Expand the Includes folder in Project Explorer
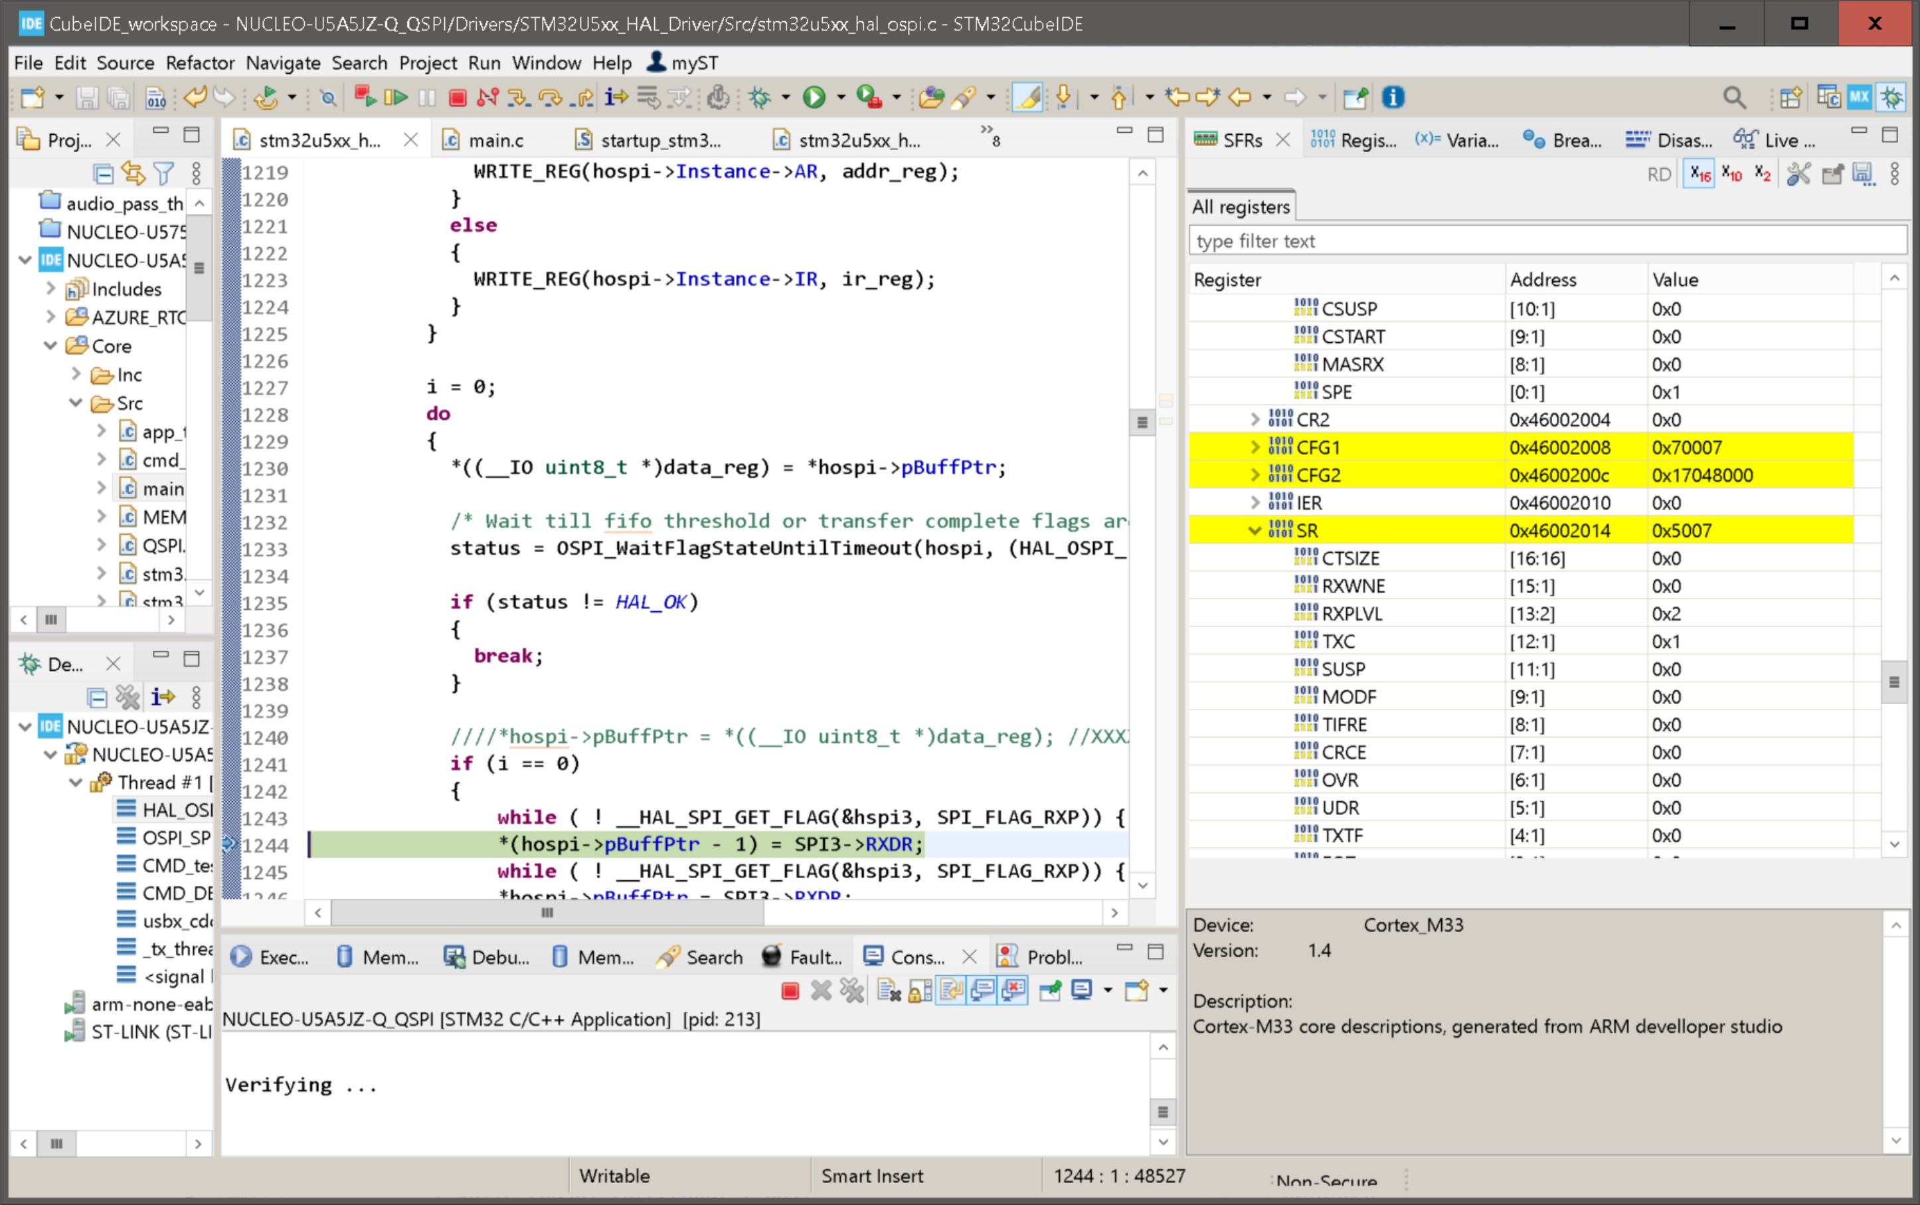This screenshot has width=1920, height=1205. pos(50,288)
